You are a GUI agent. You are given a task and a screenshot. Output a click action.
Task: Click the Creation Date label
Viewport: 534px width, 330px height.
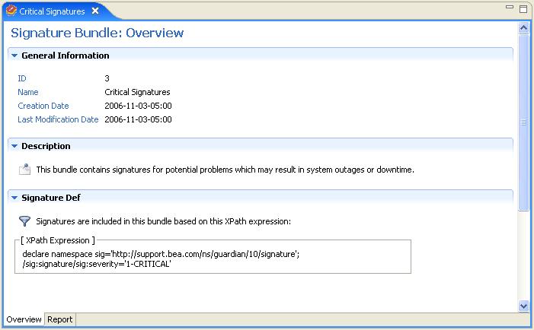click(43, 106)
